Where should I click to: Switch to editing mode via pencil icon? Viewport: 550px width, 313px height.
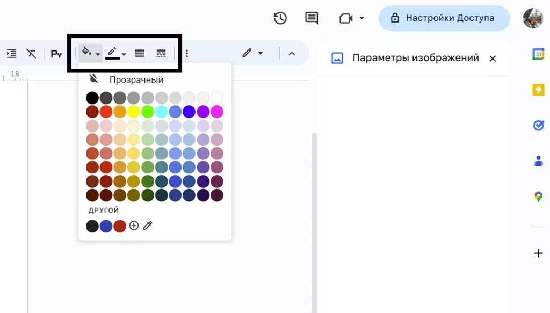pyautogui.click(x=247, y=53)
